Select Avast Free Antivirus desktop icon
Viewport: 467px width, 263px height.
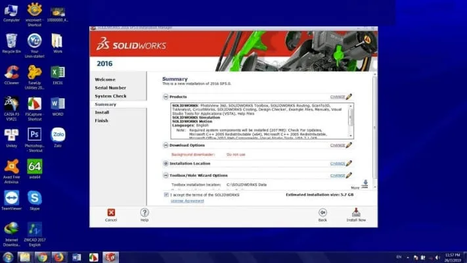pyautogui.click(x=11, y=172)
